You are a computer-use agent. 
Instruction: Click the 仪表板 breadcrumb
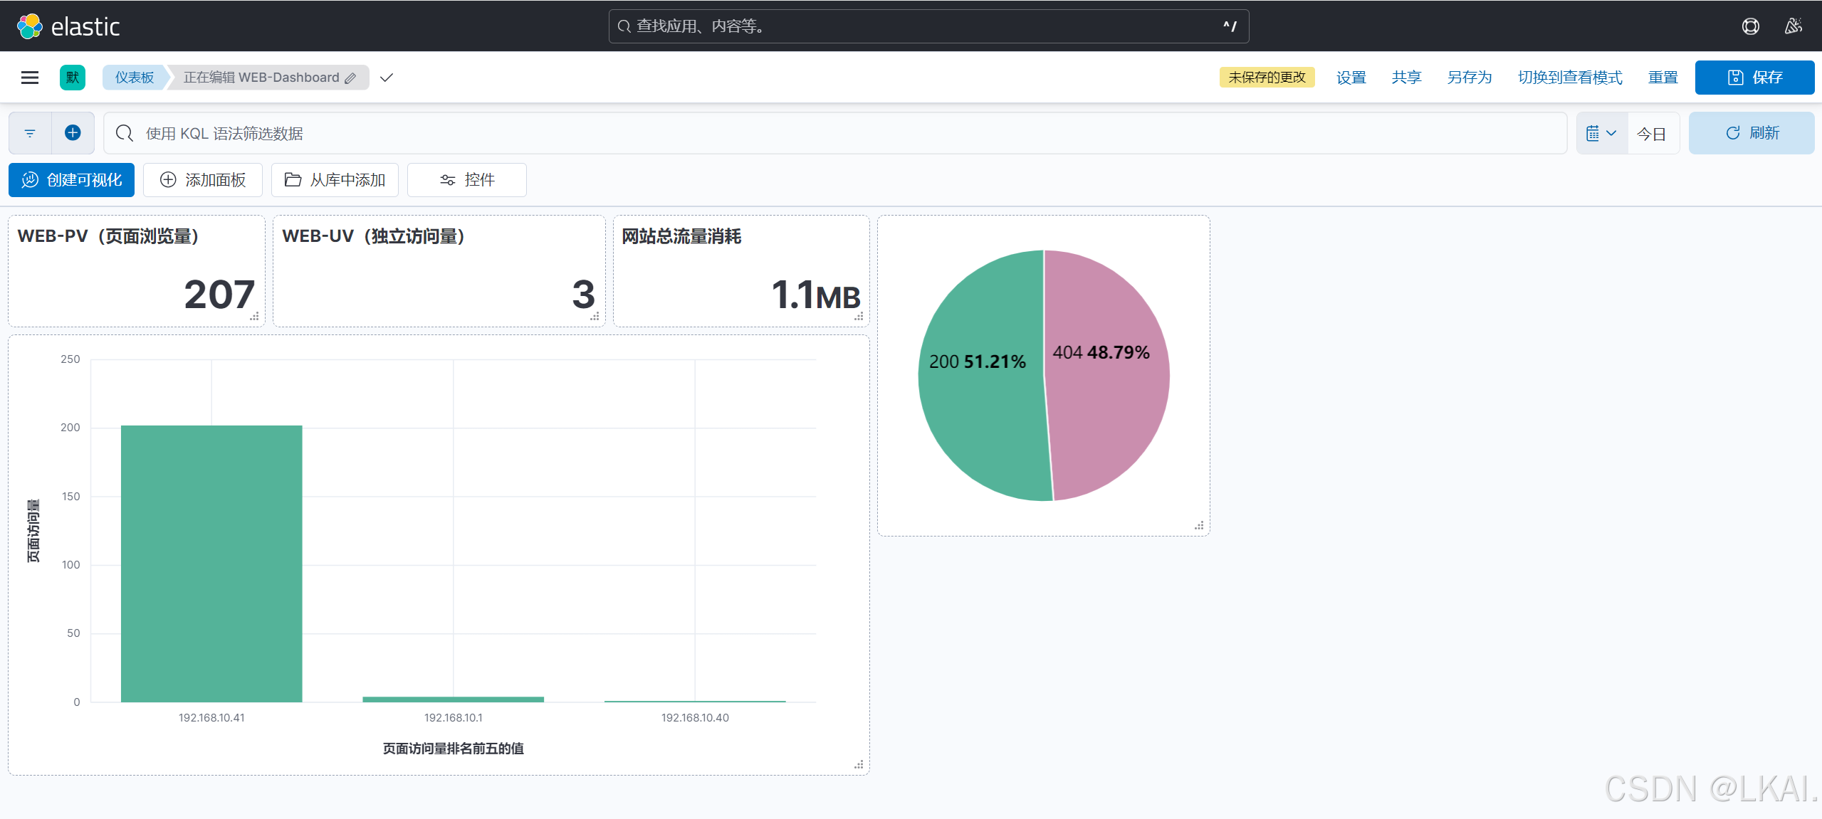pyautogui.click(x=134, y=78)
